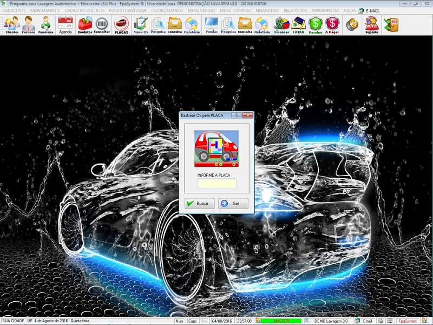433x325 pixels.
Task: Open the Vendas monitor icon
Action: (x=212, y=25)
